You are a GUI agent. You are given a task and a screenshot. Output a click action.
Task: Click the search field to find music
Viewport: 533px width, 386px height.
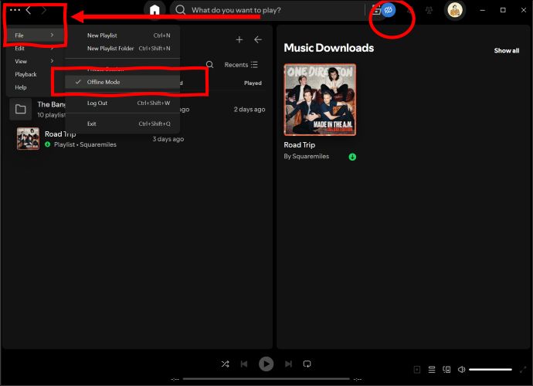pos(270,10)
